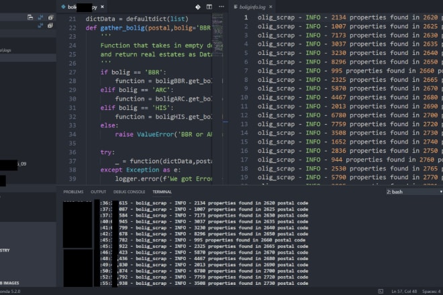The height and width of the screenshot is (295, 443).
Task: Open the '2: bash' terminal selector dropdown
Action: [413, 192]
